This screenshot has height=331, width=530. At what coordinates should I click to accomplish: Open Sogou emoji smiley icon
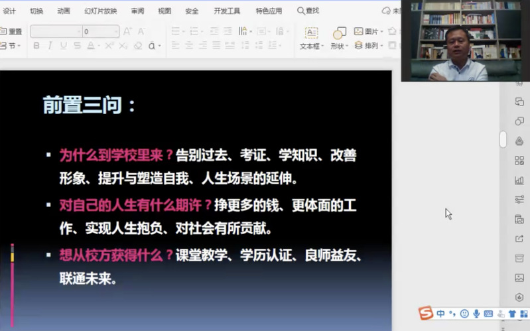click(464, 313)
